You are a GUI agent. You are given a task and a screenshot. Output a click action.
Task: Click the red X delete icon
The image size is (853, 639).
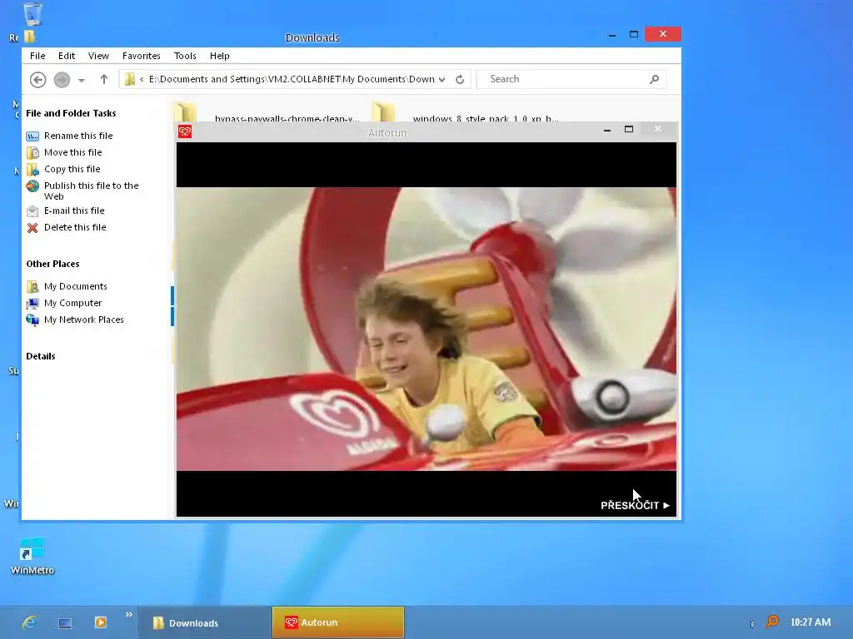tap(32, 228)
